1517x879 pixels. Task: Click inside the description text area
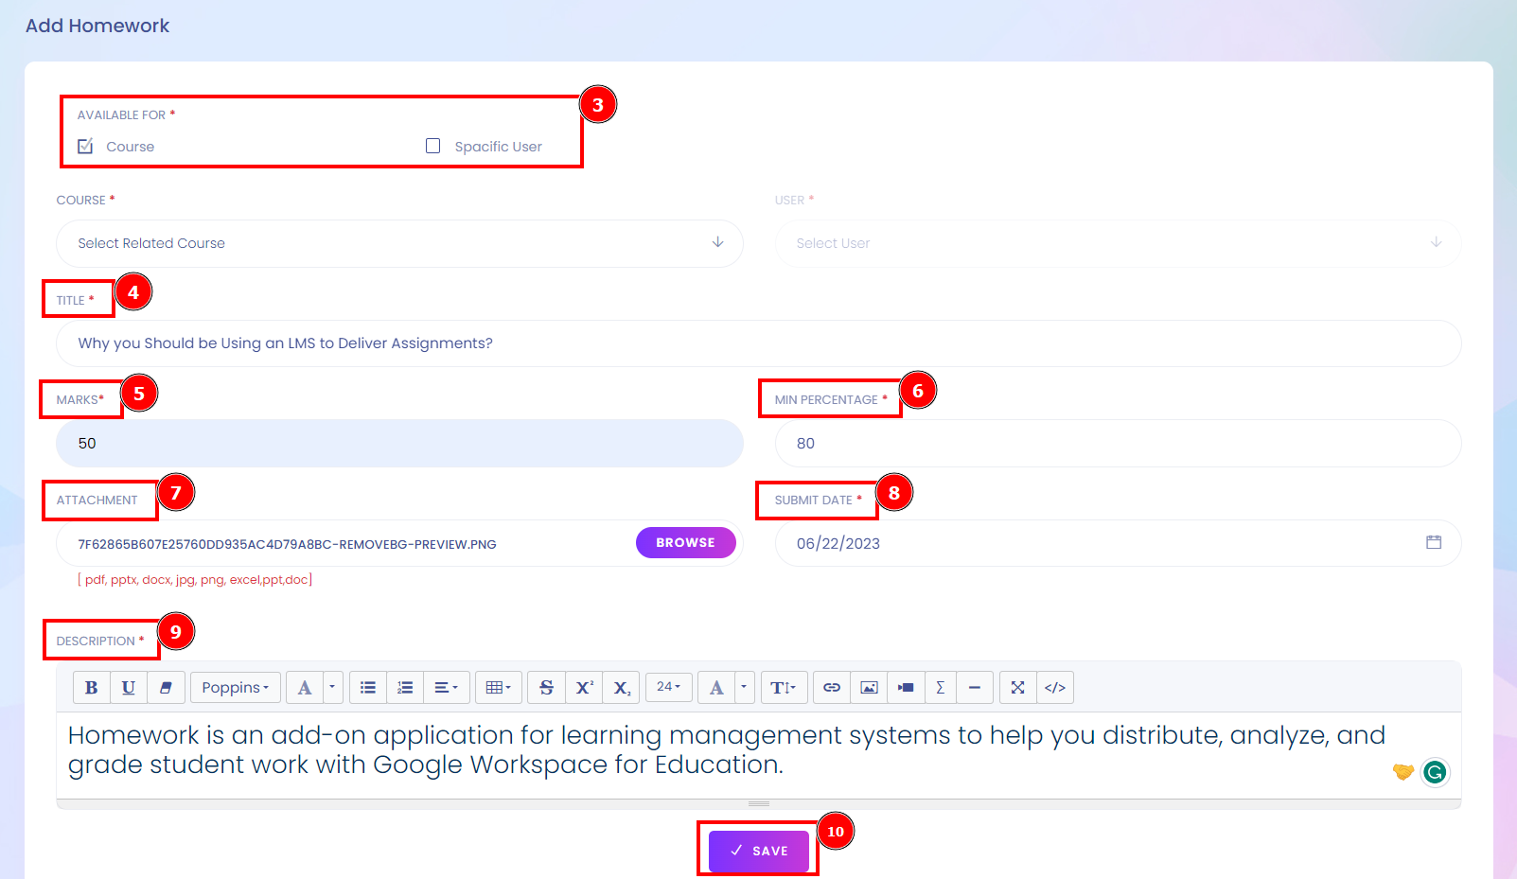pyautogui.click(x=758, y=755)
